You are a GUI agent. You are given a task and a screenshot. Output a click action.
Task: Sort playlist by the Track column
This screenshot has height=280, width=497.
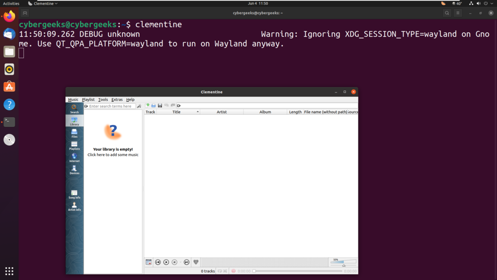[x=150, y=112]
